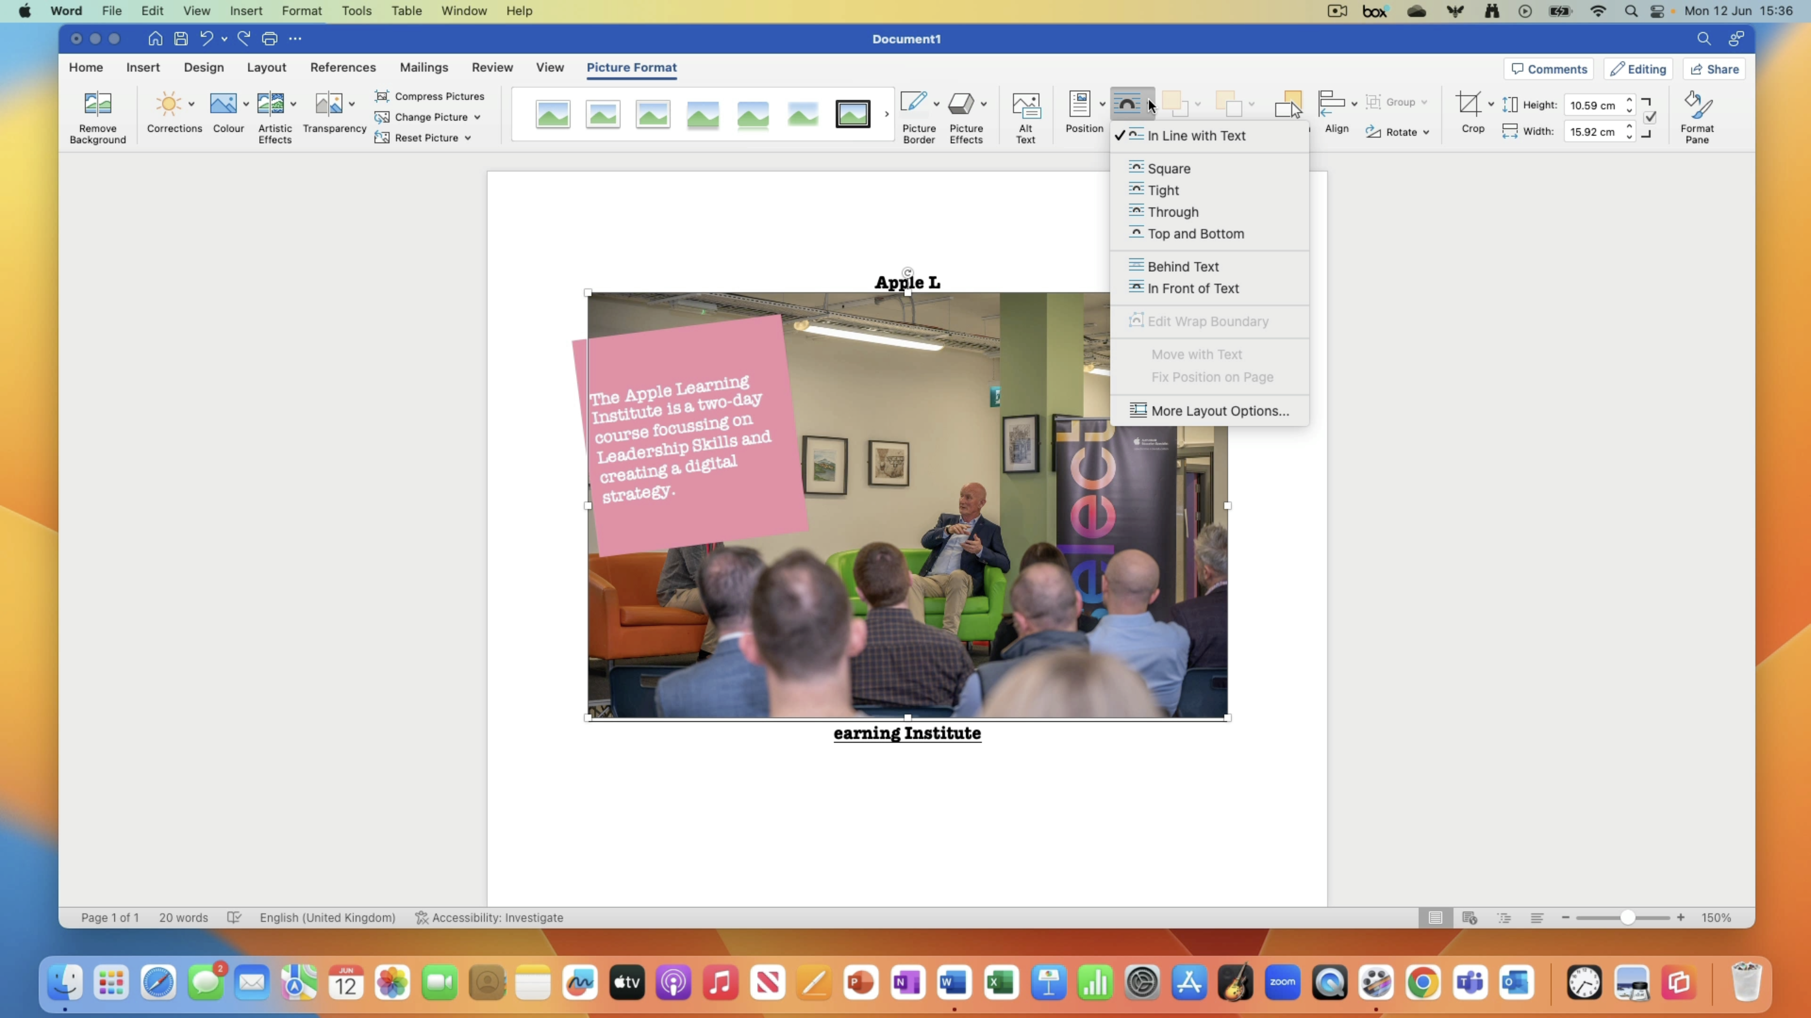Screen dimensions: 1811x1018
Task: Click the spelling and grammar check icon
Action: pyautogui.click(x=234, y=917)
